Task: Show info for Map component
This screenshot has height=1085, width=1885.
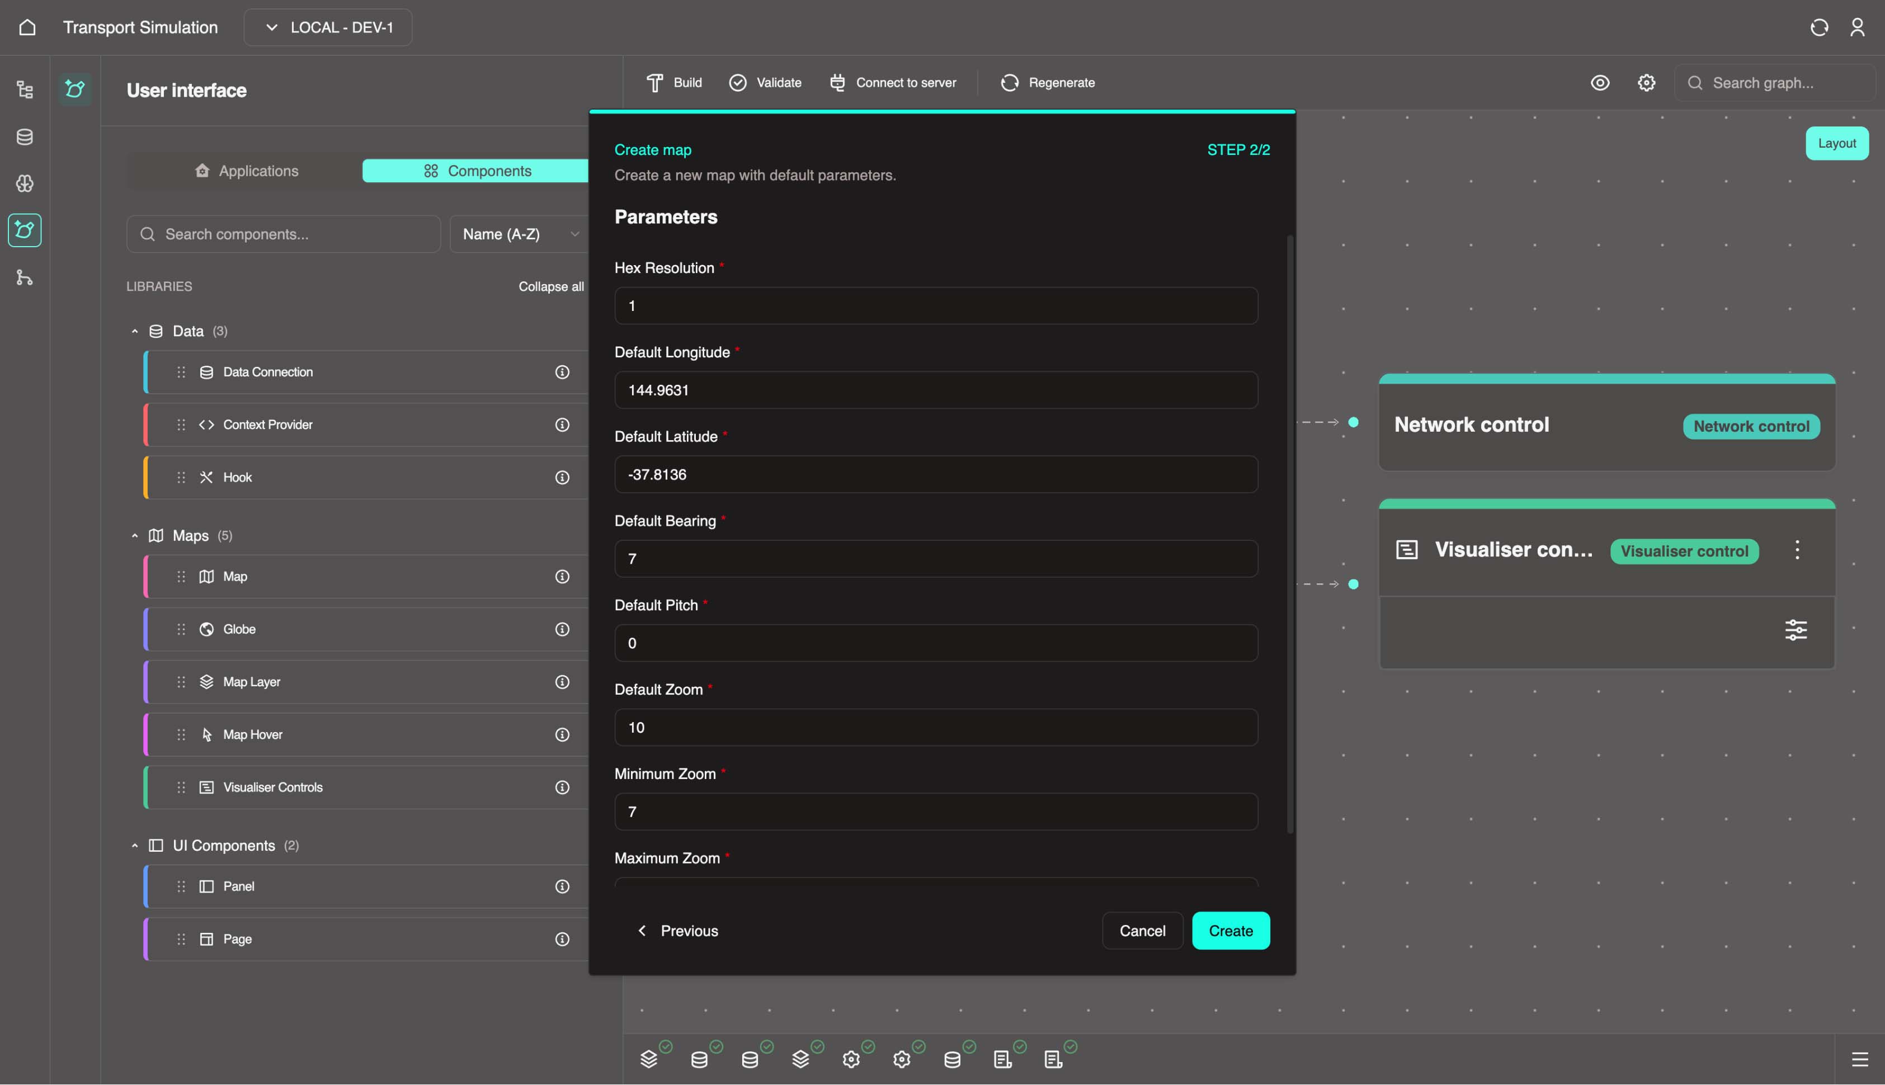Action: 562,577
